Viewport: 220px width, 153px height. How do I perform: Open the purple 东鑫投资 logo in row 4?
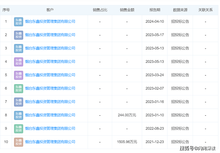[x=19, y=62]
